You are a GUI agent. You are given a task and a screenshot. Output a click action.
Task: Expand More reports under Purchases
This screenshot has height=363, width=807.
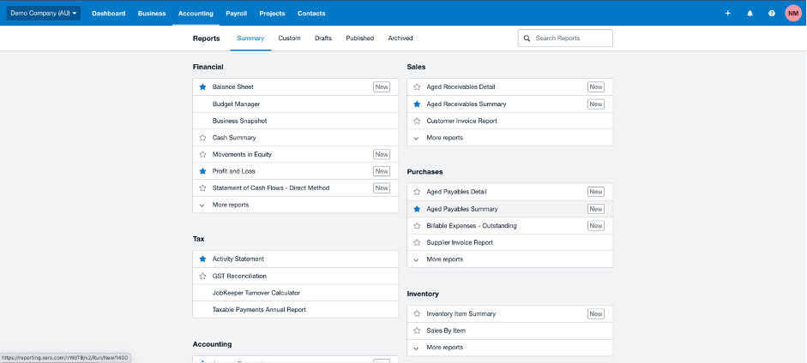coord(444,259)
